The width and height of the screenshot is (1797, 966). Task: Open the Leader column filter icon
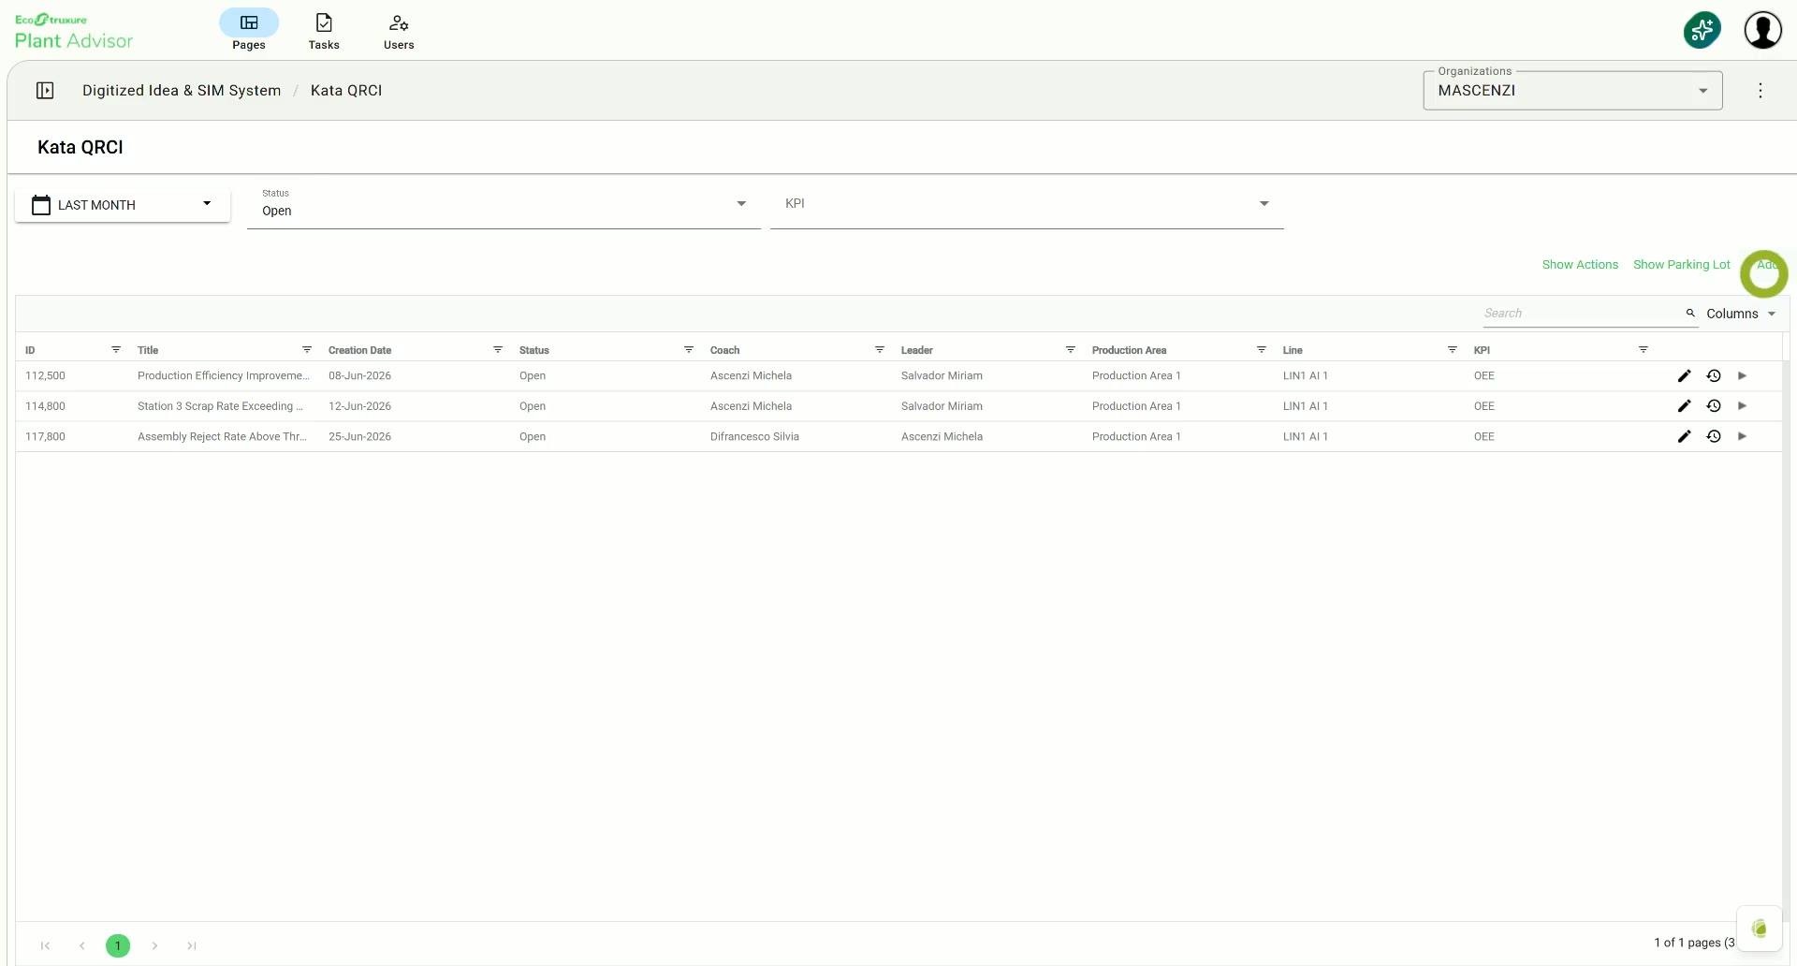(x=1071, y=350)
